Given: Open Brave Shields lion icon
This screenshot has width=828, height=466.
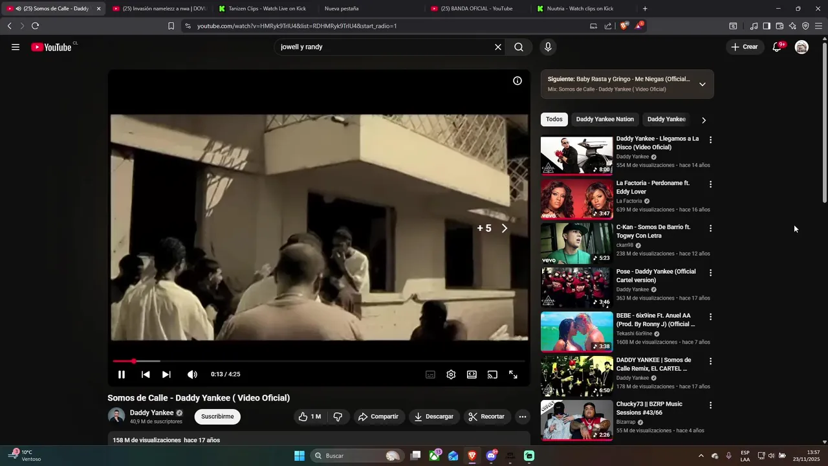Looking at the screenshot, I should (x=624, y=26).
